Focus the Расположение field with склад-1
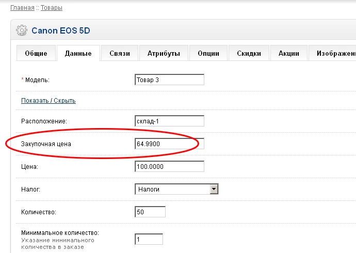This screenshot has height=253, width=356. 169,121
